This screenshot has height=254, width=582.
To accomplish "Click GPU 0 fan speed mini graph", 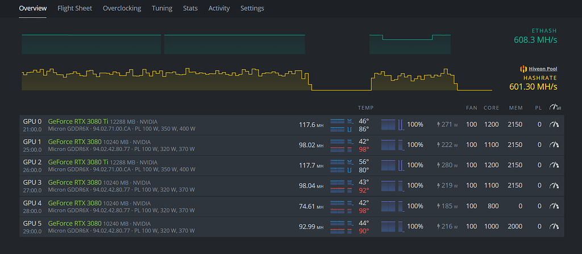I will pyautogui.click(x=392, y=125).
